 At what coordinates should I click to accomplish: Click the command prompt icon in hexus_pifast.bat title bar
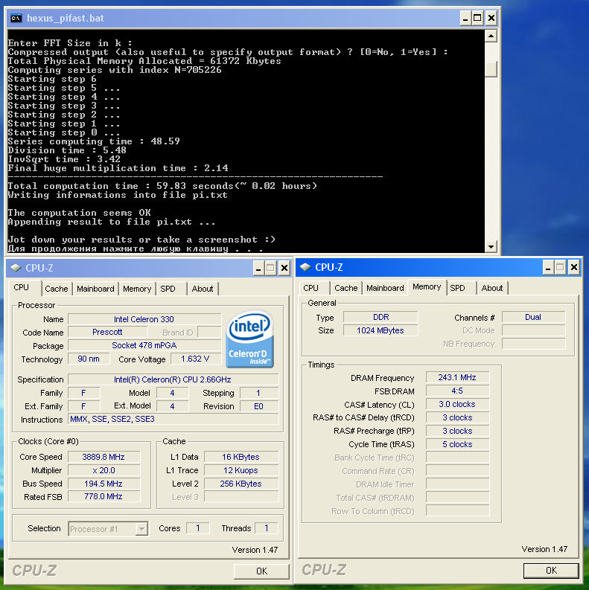pyautogui.click(x=16, y=18)
